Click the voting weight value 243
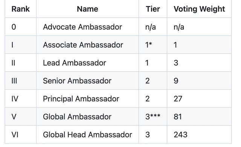 (180, 135)
